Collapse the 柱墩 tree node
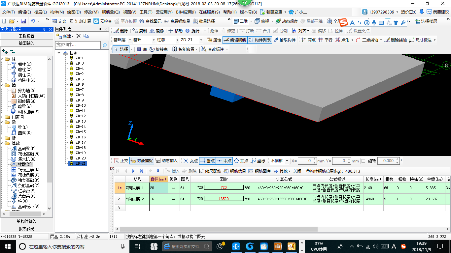 [59, 53]
